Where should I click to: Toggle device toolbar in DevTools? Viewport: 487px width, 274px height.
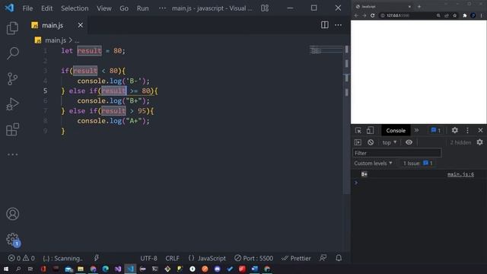370,130
